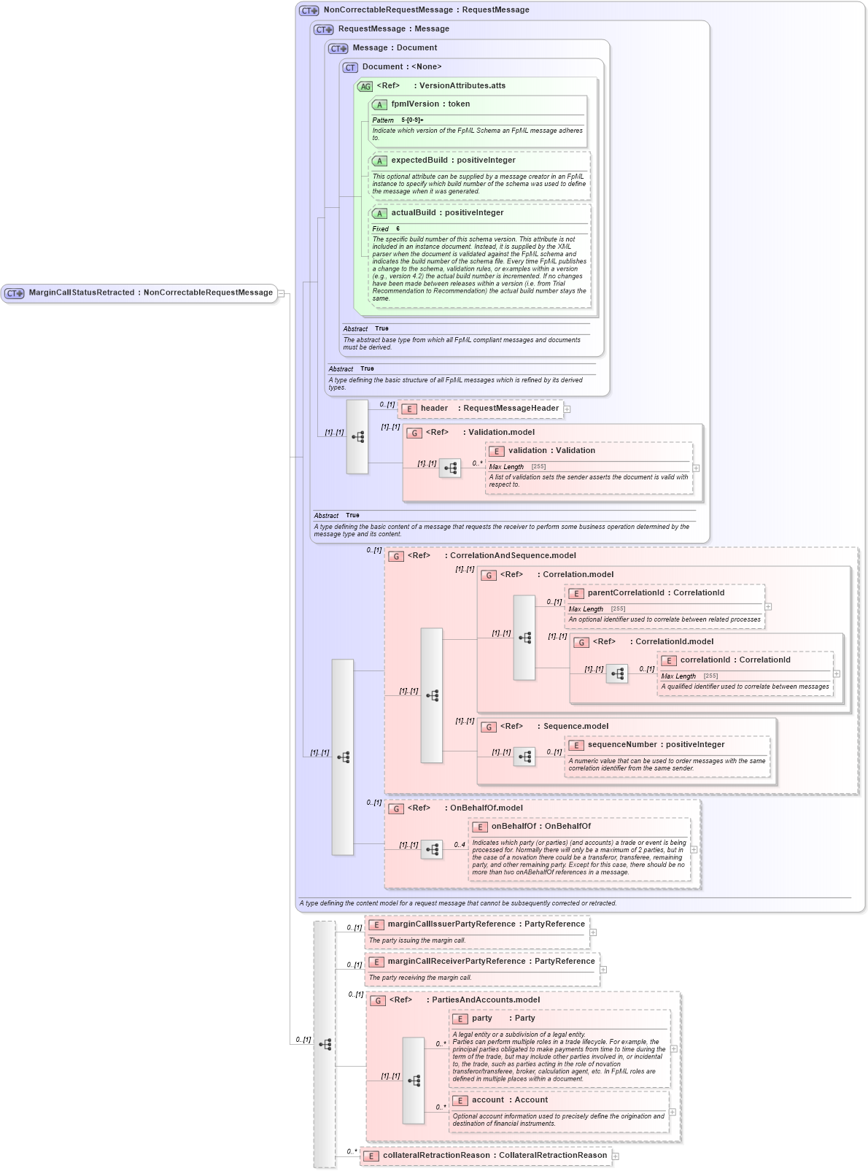The width and height of the screenshot is (868, 1171).
Task: Expand the party element plus box
Action: pos(673,1049)
